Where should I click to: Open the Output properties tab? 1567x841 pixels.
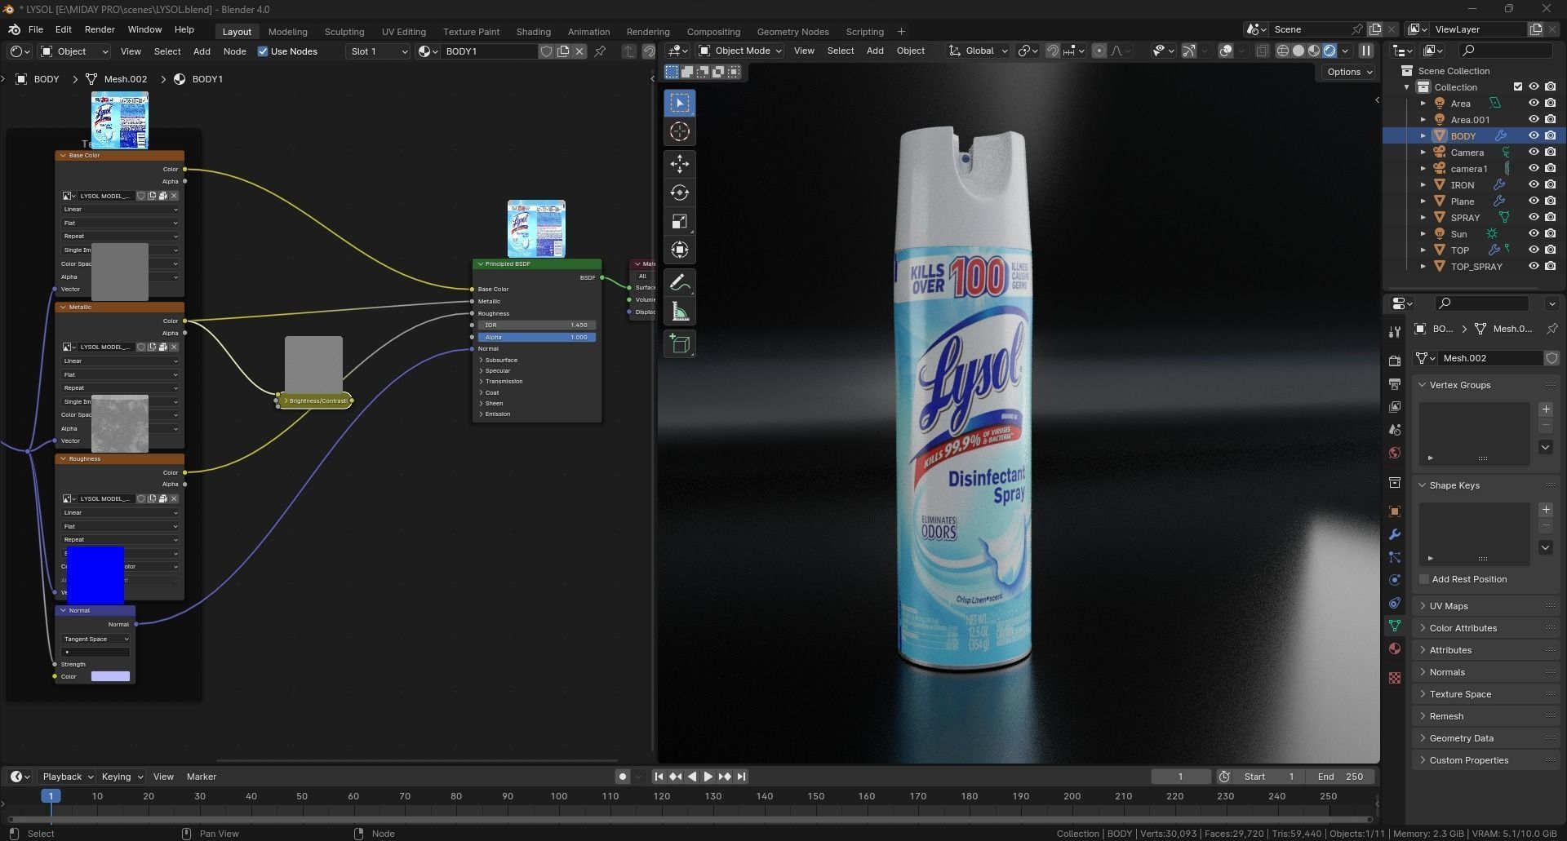(1394, 383)
